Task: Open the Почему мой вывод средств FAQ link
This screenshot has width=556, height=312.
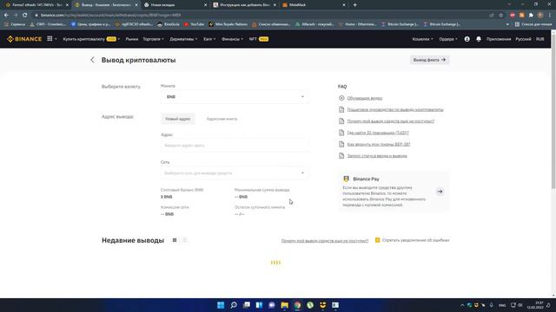Action: pyautogui.click(x=391, y=121)
